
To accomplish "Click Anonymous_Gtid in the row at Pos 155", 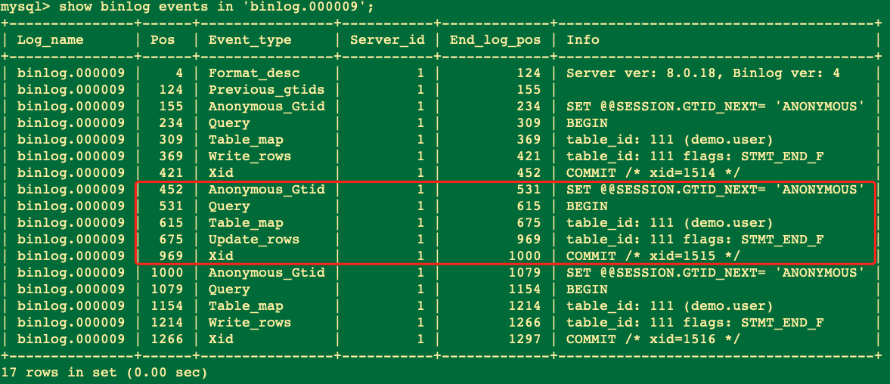I will coord(266,106).
